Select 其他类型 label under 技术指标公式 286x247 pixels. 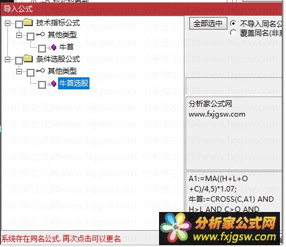pyautogui.click(x=62, y=35)
